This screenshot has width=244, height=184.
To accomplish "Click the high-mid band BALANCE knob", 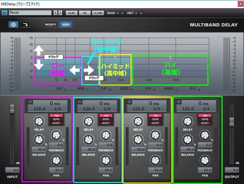I will click(x=138, y=139).
